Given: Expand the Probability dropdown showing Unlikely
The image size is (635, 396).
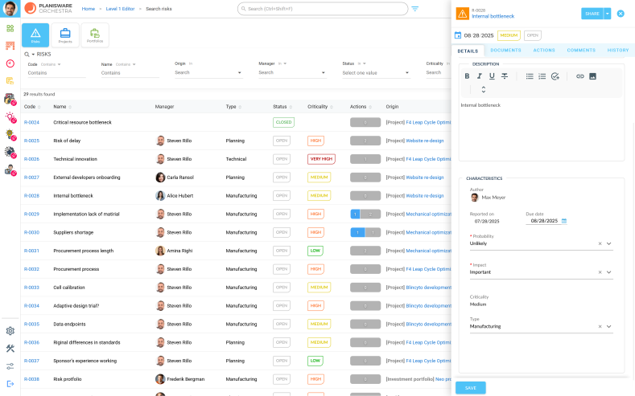Looking at the screenshot, I should click(x=608, y=243).
